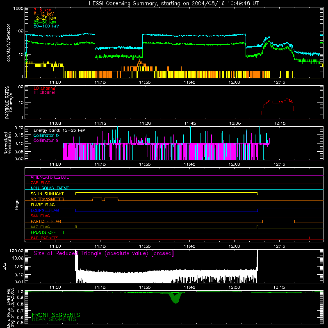Image resolution: width=328 pixels, height=328 pixels.
Task: Click the green 25-50 keV legend entry
Action: (x=45, y=22)
